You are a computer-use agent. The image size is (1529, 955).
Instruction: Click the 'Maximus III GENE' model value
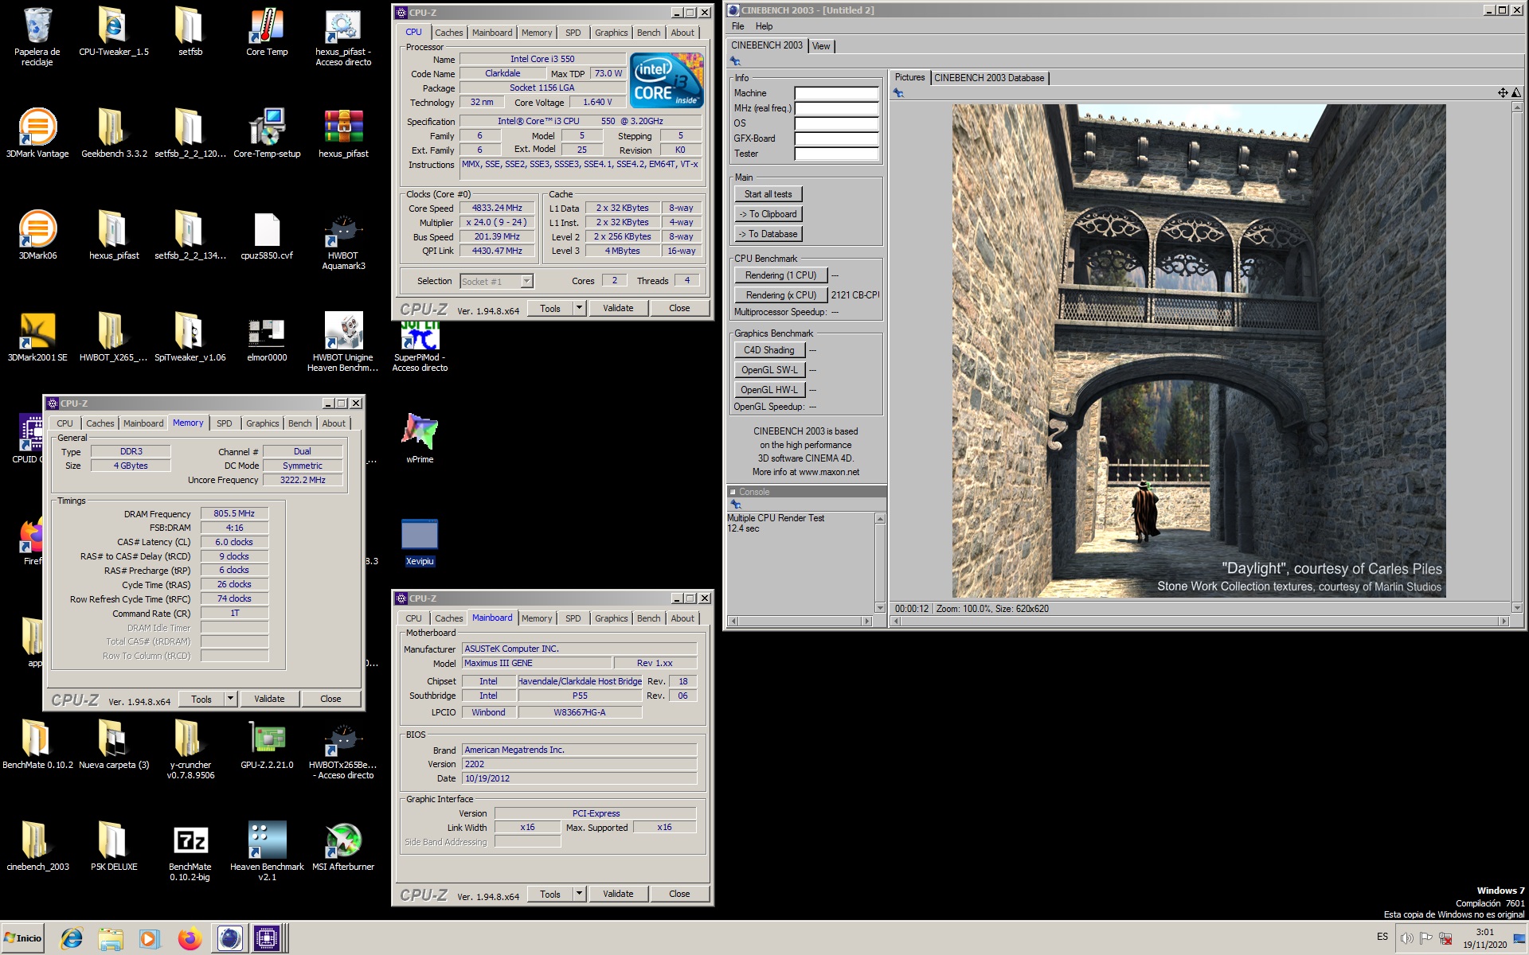click(537, 663)
